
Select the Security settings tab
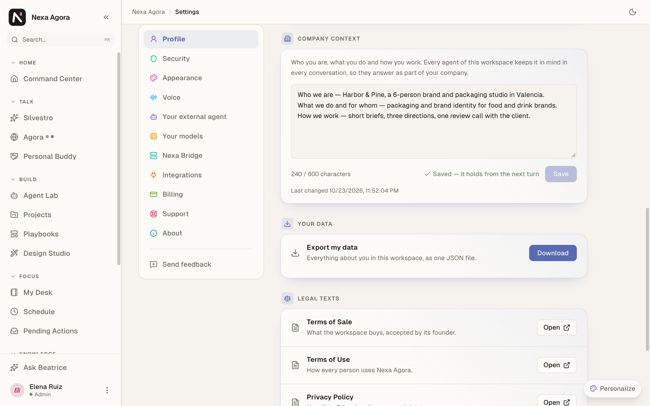point(201,59)
